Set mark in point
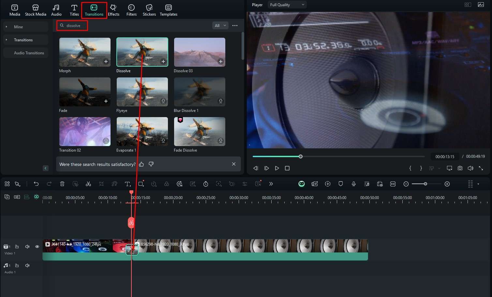Screen dimensions: 492x297 click(410, 168)
